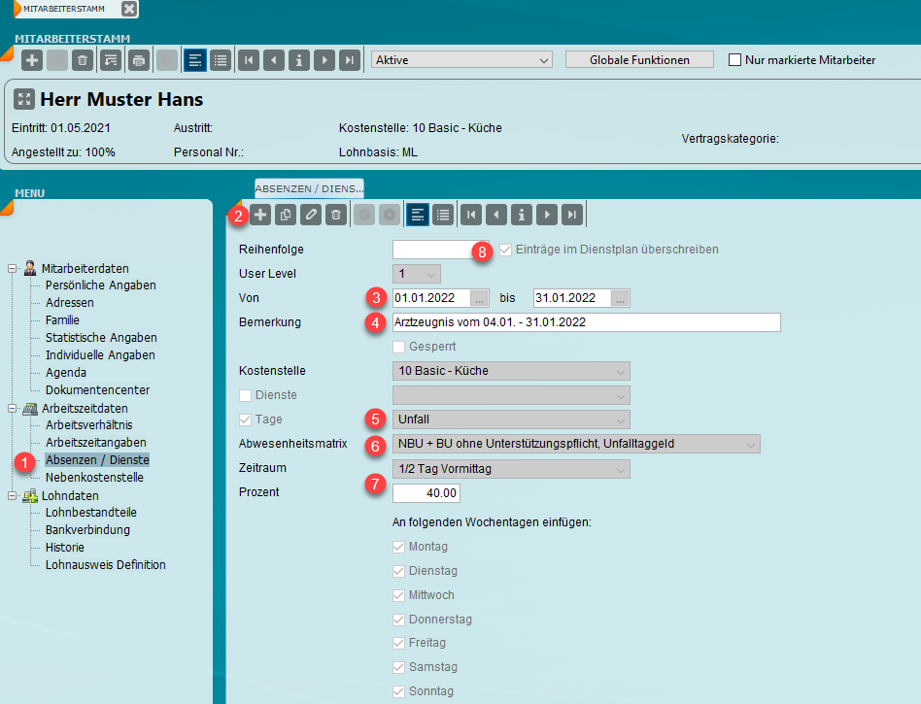Open calendar picker next to Von date
This screenshot has height=704, width=921.
coord(478,298)
